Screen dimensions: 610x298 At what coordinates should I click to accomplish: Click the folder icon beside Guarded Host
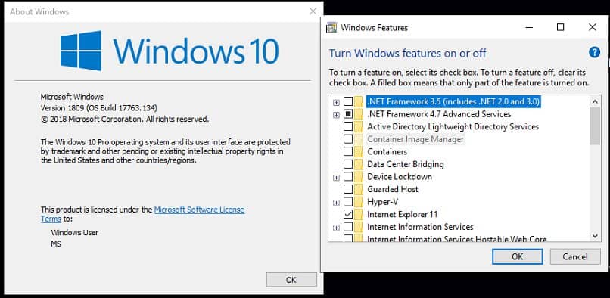359,189
